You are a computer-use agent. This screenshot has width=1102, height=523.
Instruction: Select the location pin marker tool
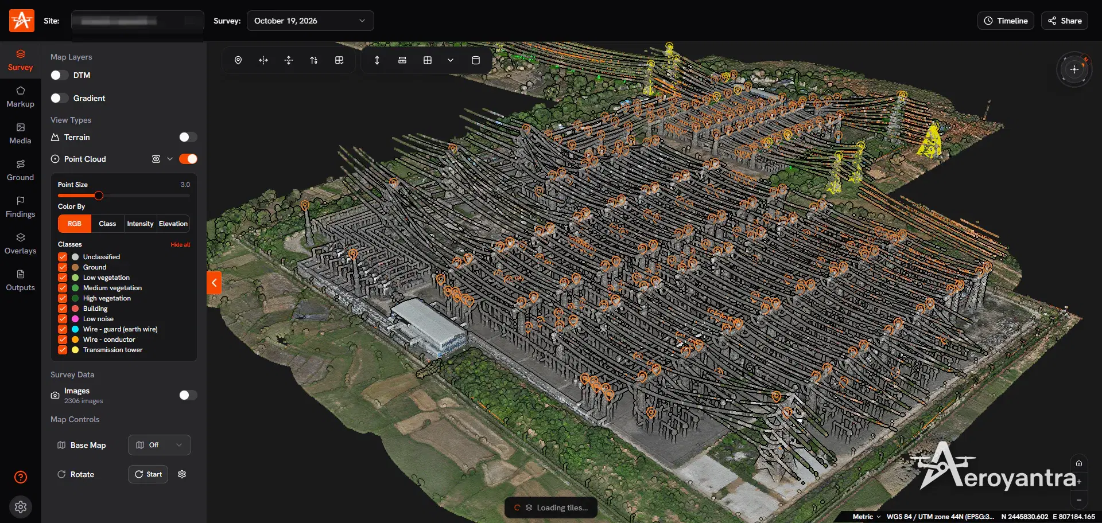(238, 60)
